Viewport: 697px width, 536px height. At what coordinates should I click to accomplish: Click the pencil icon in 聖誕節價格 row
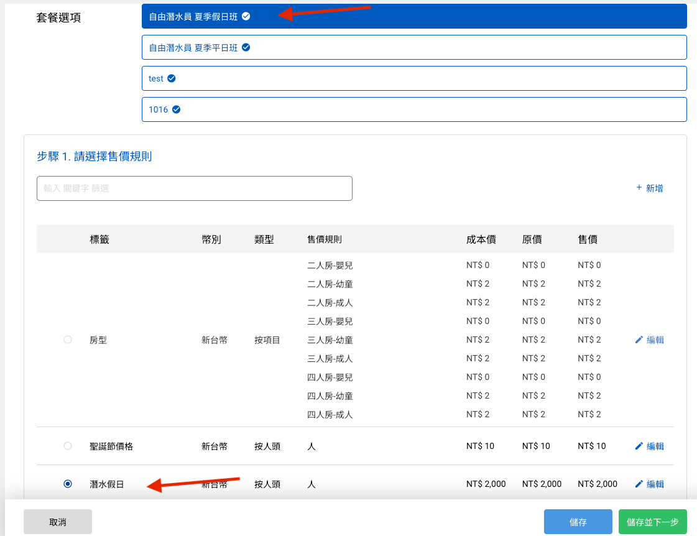639,446
